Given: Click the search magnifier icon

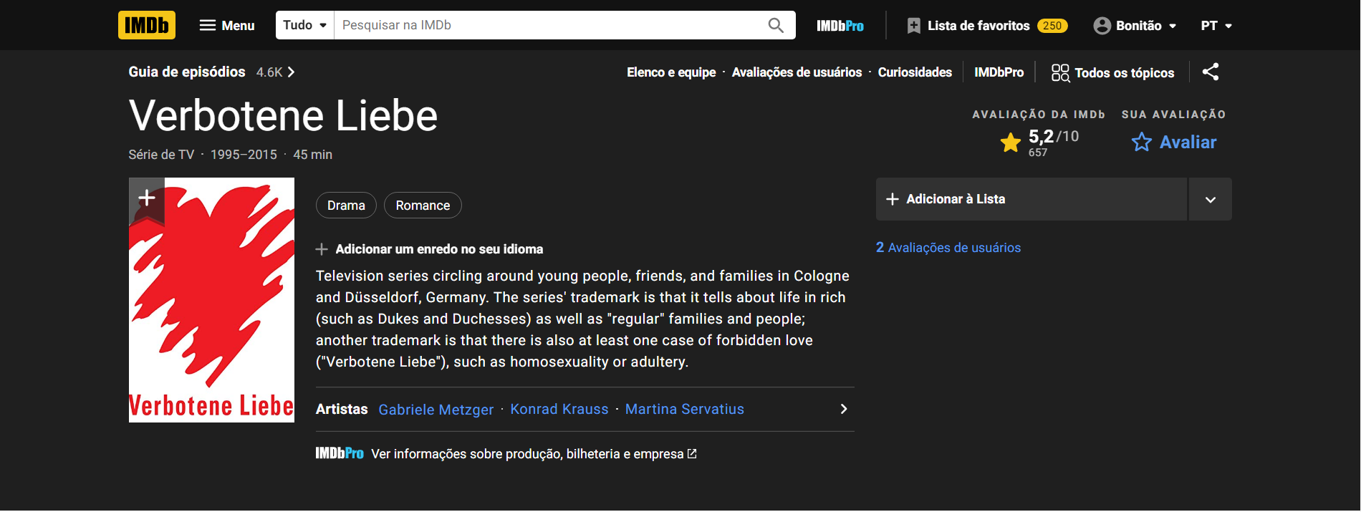Looking at the screenshot, I should coord(775,26).
